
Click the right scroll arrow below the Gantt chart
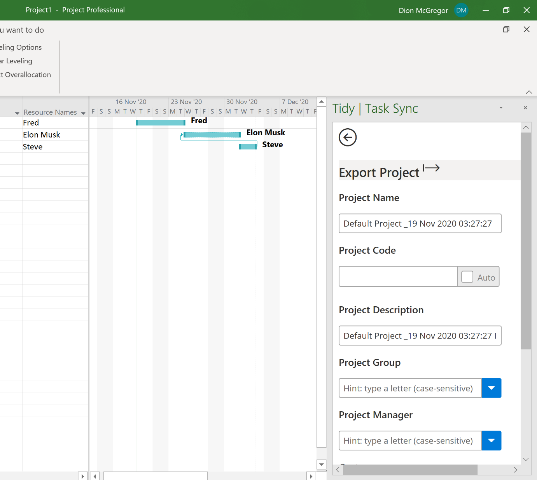pos(311,476)
